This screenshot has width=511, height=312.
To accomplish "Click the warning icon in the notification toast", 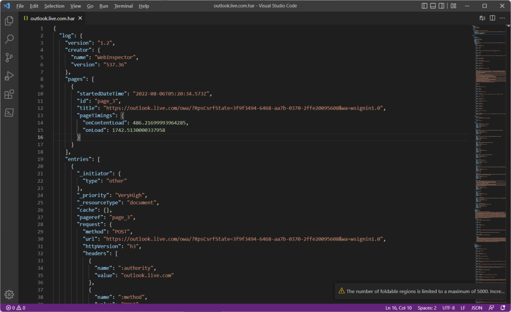I will click(x=342, y=291).
